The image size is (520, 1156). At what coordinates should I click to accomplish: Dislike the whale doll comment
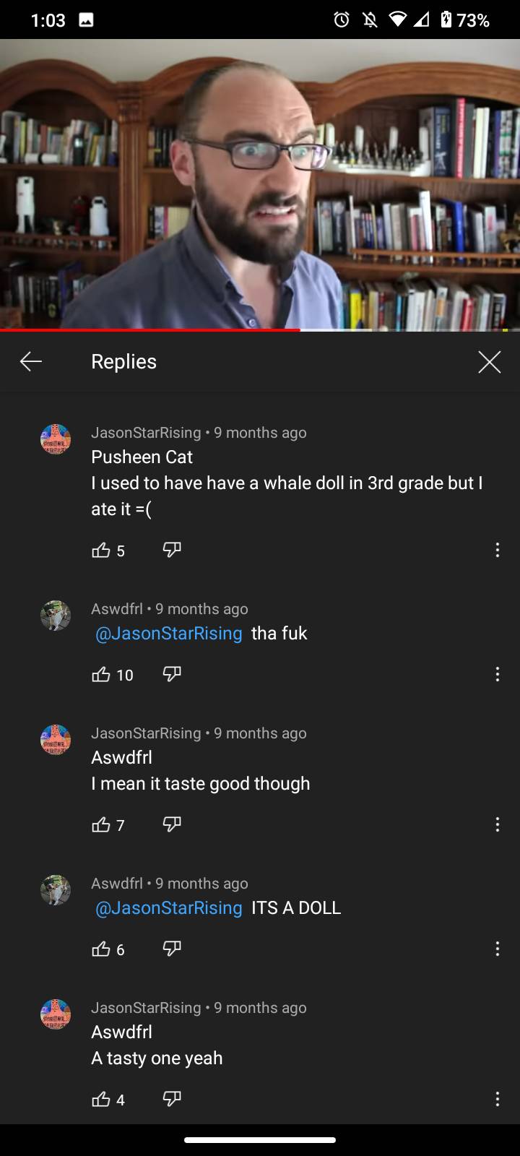171,551
